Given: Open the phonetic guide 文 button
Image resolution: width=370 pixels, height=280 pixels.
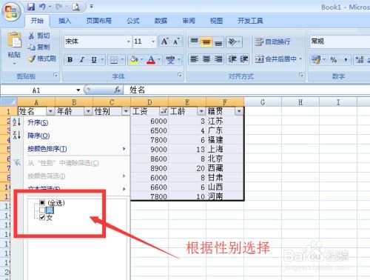Looking at the screenshot, I should [171, 60].
